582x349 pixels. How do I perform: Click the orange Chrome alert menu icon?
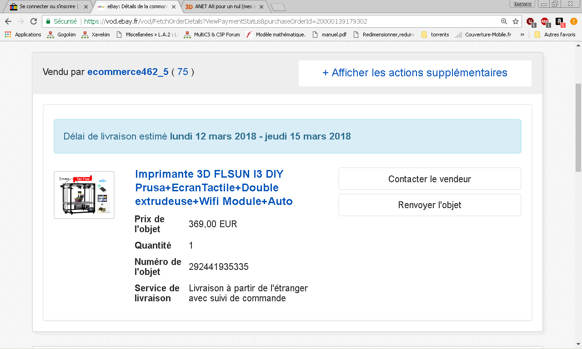(x=574, y=21)
